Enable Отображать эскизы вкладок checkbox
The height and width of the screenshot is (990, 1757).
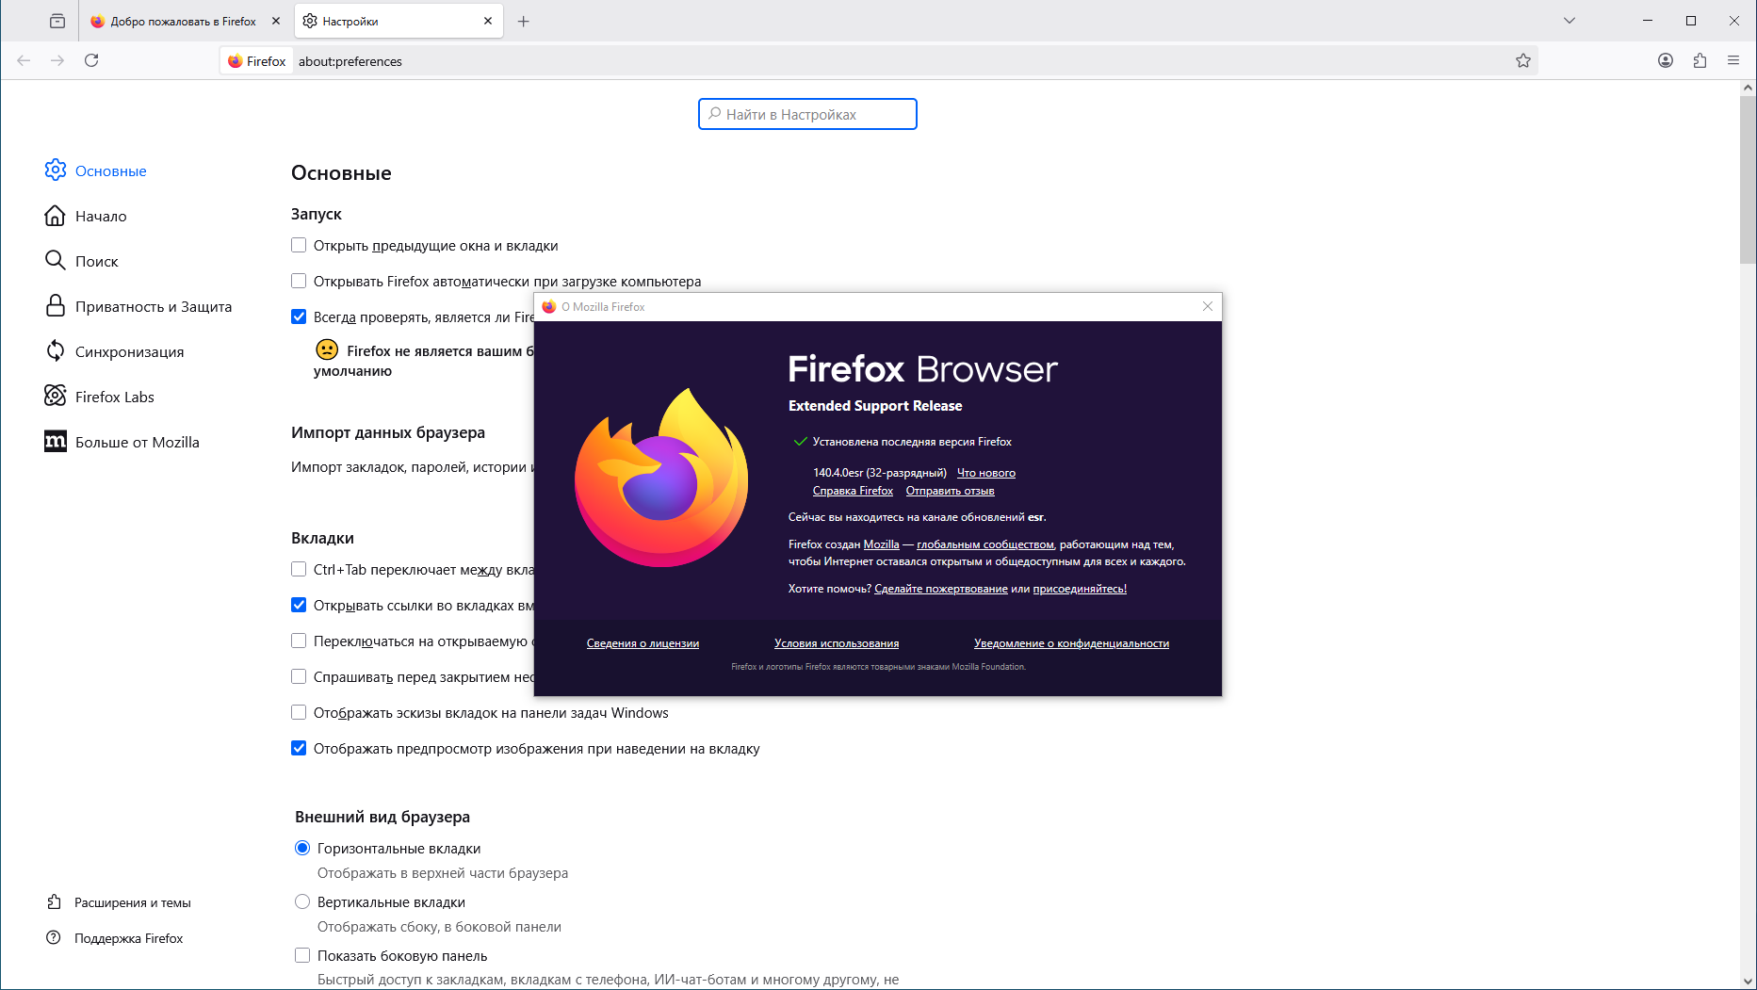click(299, 712)
